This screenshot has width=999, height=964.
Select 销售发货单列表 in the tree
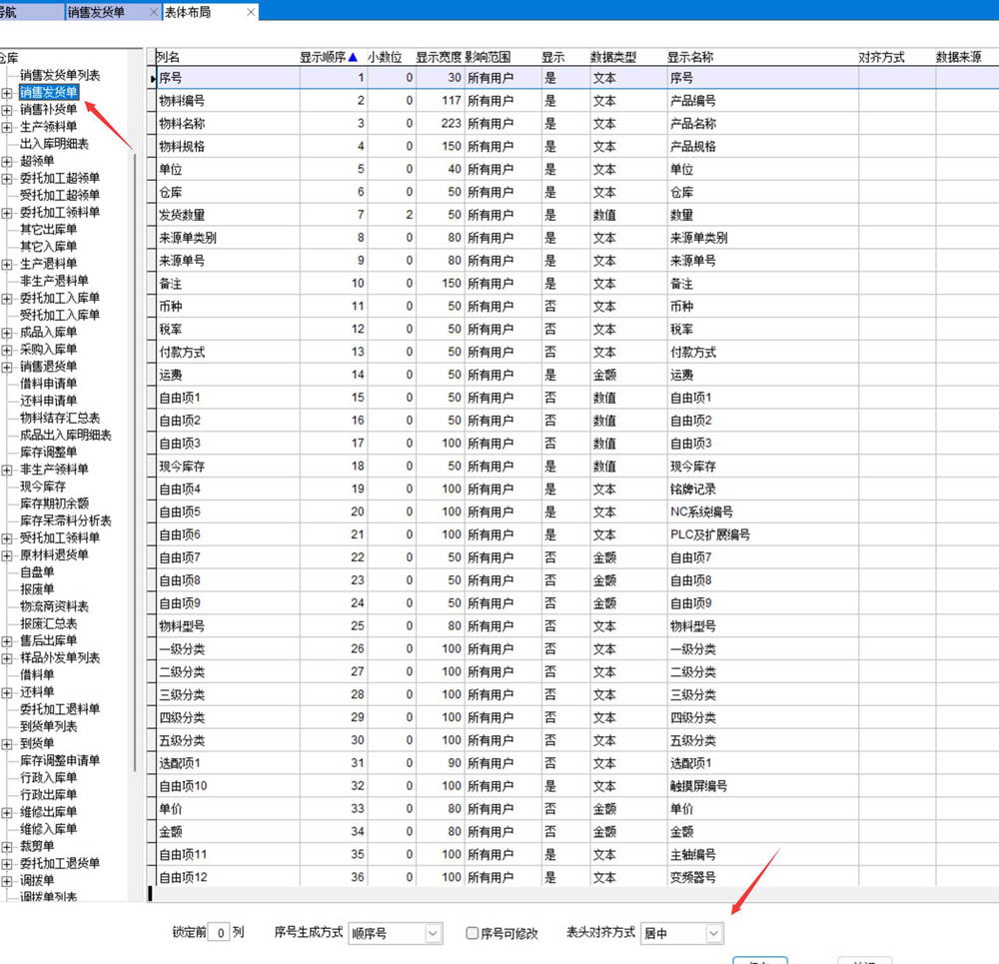60,76
